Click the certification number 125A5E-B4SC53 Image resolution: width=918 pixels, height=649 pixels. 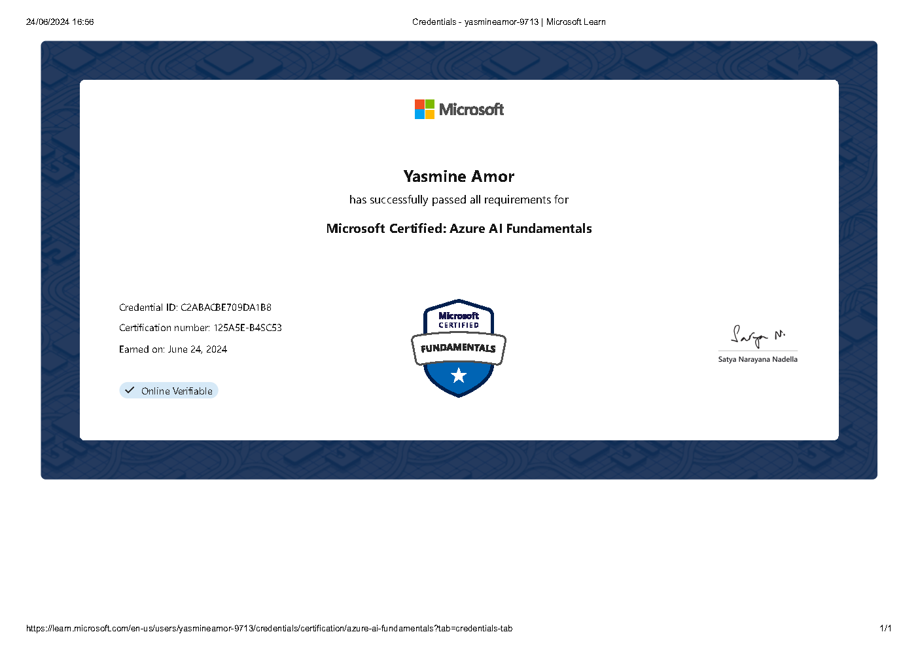click(200, 328)
